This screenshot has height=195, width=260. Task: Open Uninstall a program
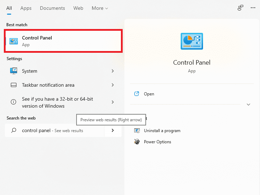click(x=162, y=131)
